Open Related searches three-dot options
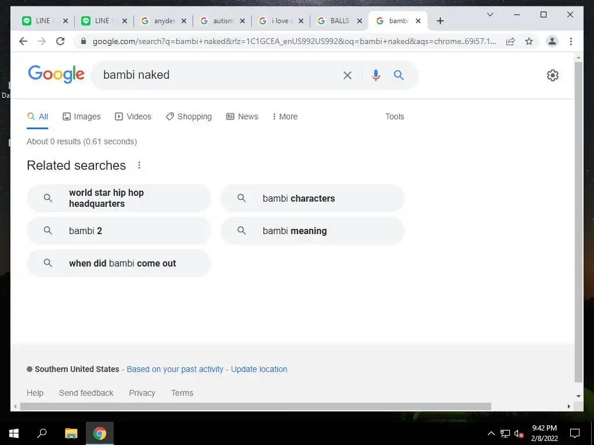 (x=139, y=165)
